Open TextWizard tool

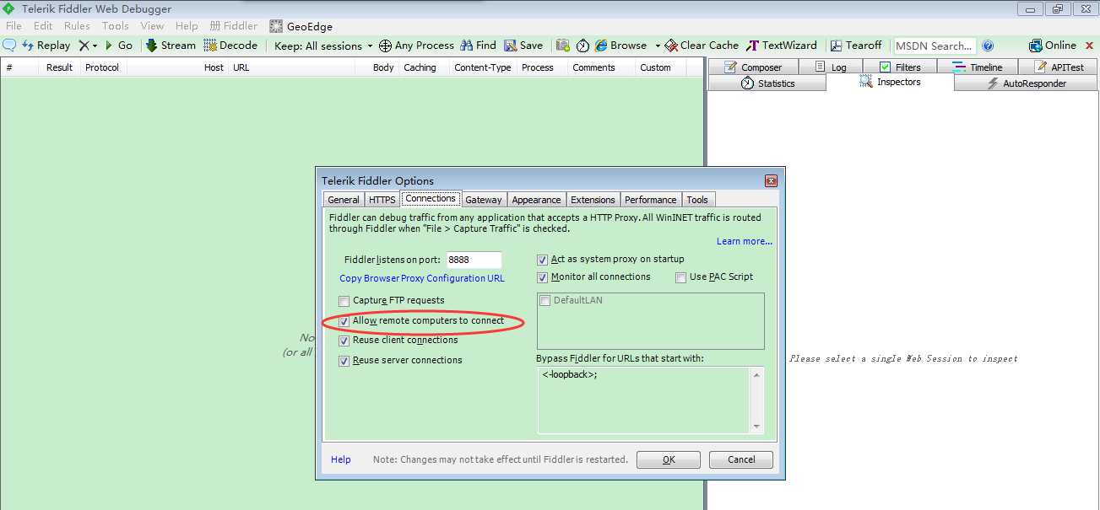782,46
